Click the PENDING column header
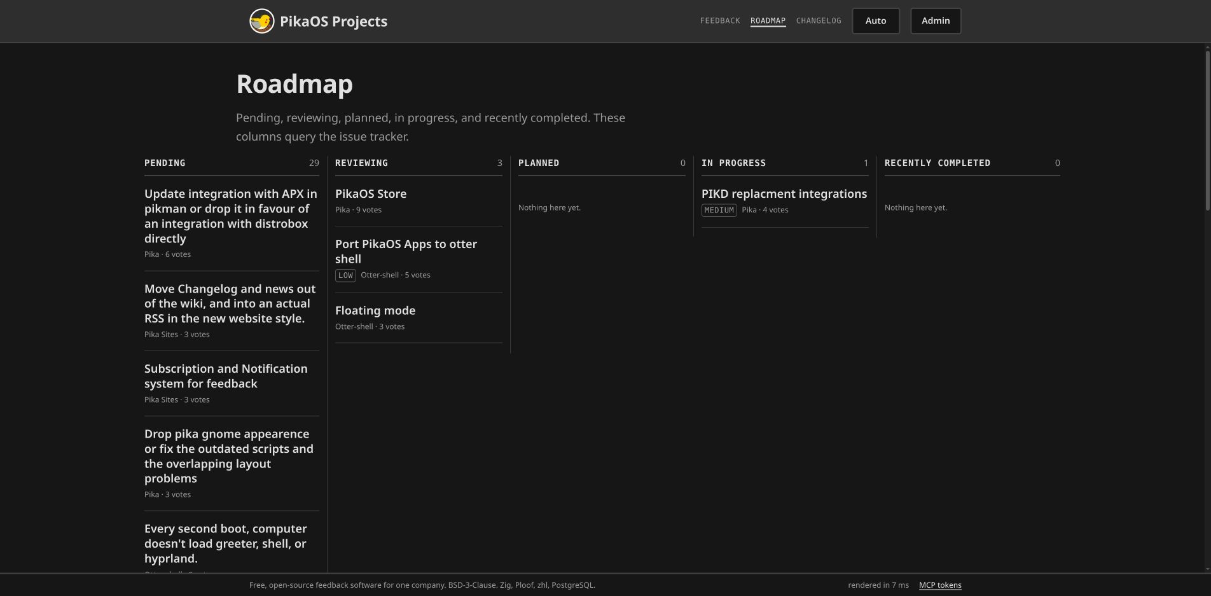The height and width of the screenshot is (596, 1211). (165, 163)
